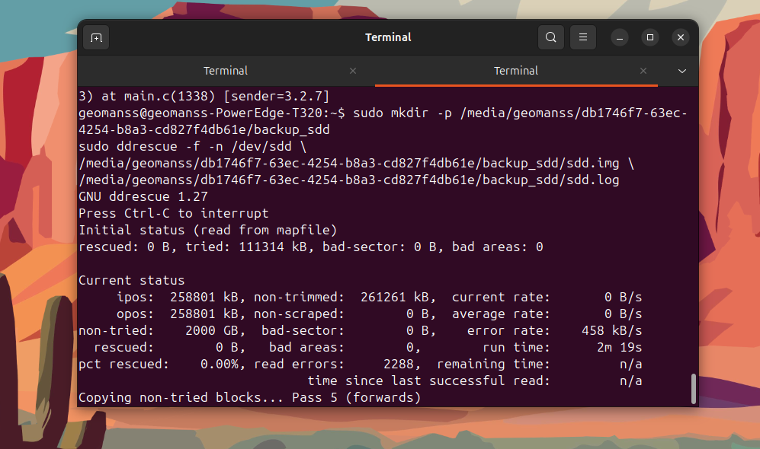Screen dimensions: 760x449
Task: Maximize the Terminal window
Action: (x=650, y=37)
